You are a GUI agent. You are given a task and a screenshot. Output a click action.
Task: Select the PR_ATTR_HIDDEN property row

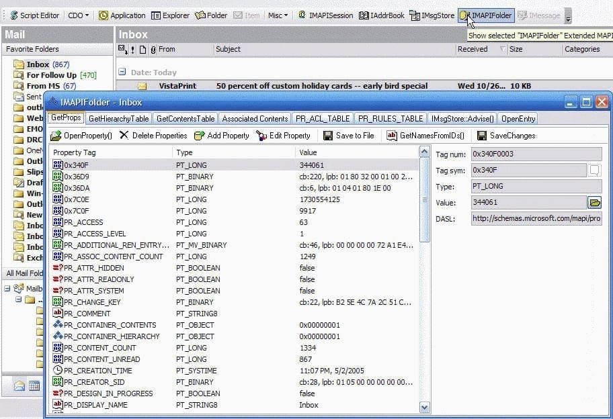235,268
